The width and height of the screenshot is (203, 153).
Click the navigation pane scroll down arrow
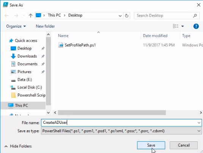(48, 113)
